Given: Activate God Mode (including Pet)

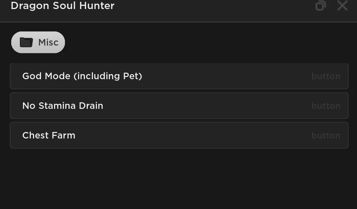Looking at the screenshot, I should (179, 76).
